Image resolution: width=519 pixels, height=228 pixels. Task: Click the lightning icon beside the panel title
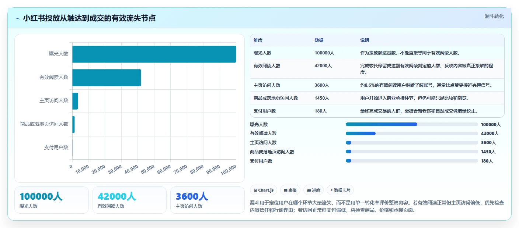[17, 18]
